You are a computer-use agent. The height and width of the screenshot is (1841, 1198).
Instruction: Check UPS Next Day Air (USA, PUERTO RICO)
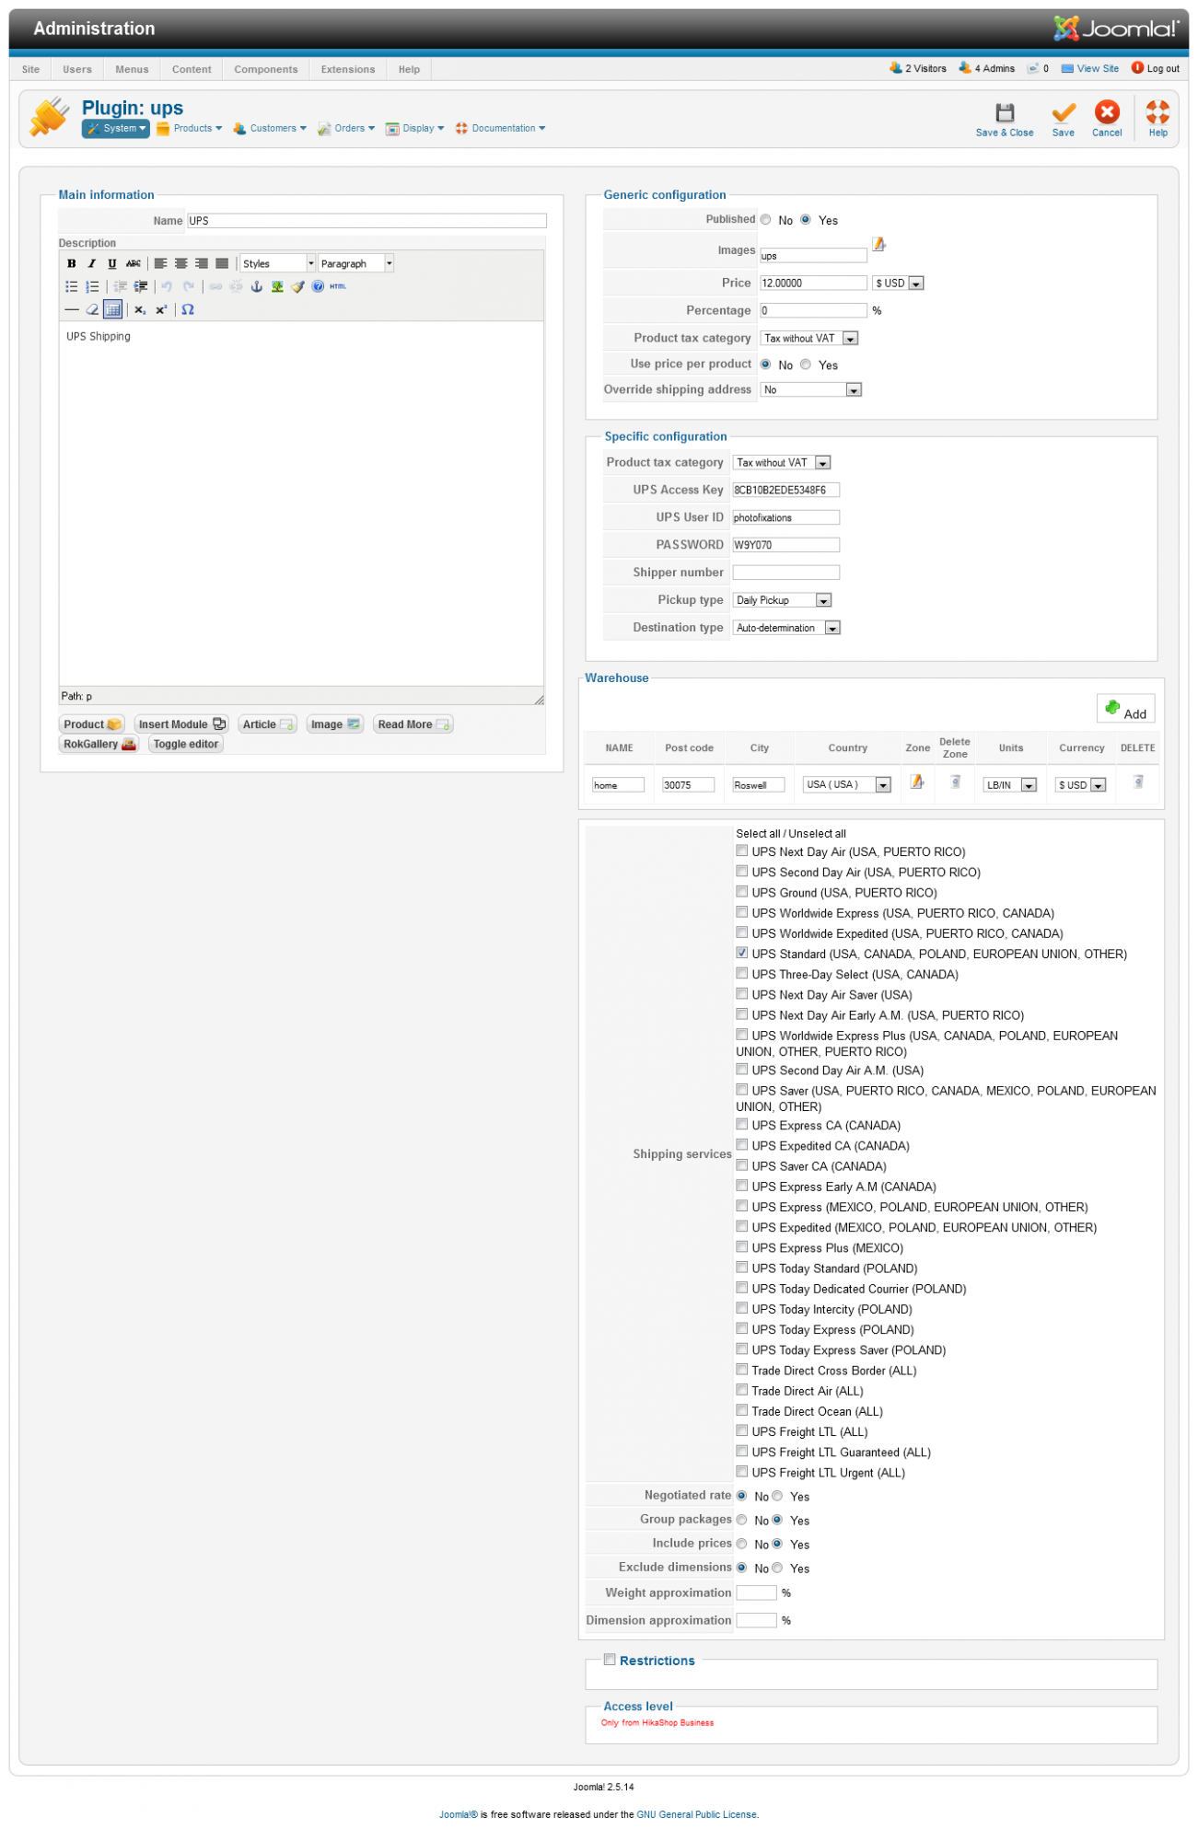click(x=742, y=851)
